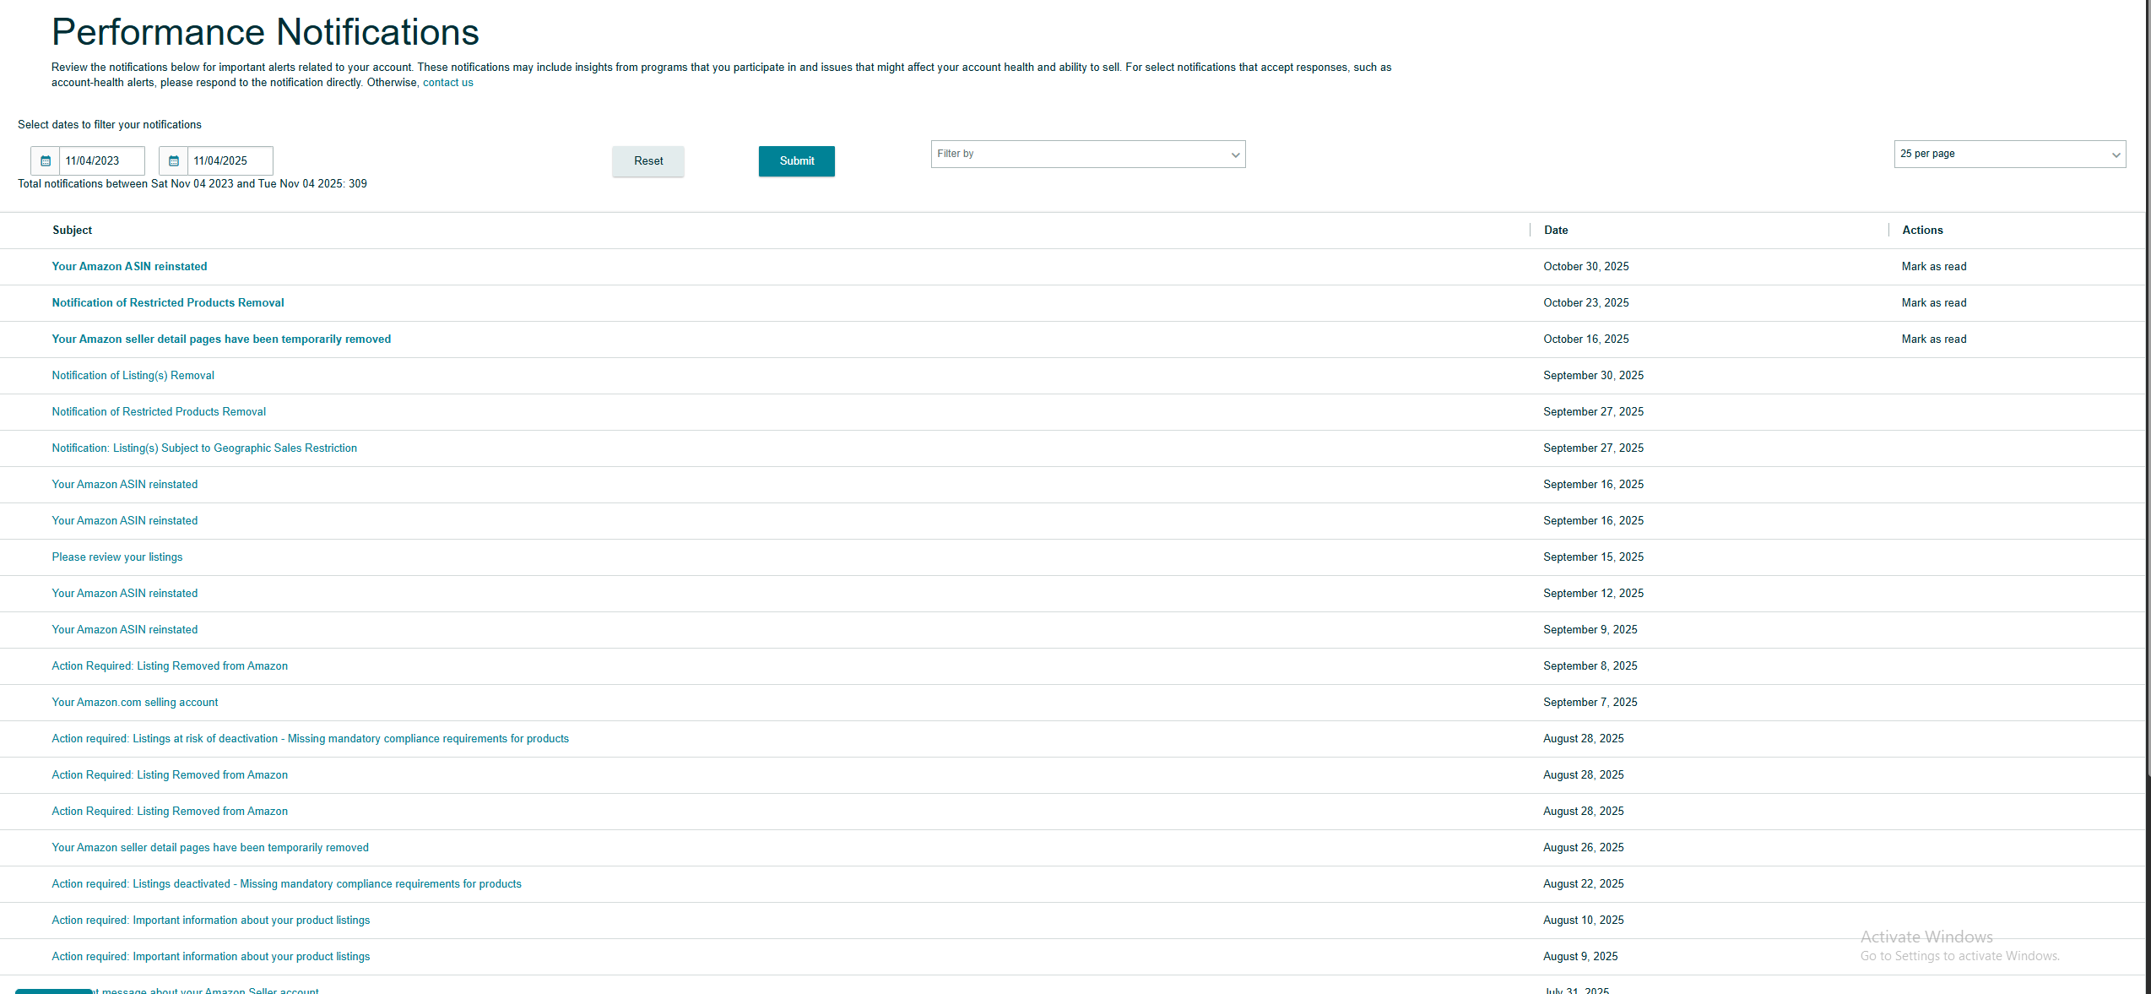Screen dimensions: 2151x994
Task: Select the date text August 22, 2025
Action: pos(1584,884)
